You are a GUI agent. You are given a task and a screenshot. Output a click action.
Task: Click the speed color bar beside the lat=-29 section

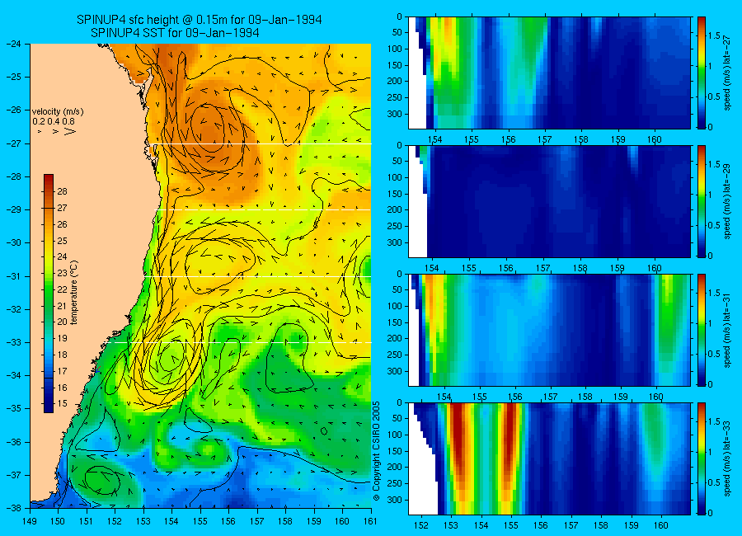701,201
